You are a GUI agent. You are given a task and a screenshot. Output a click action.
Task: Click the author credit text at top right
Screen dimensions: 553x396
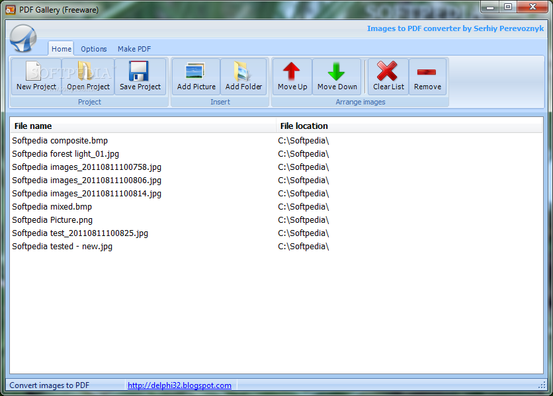455,28
